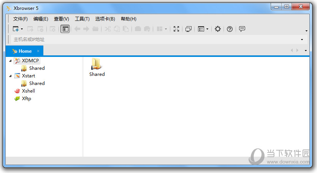Select XDMCP in the tree
This screenshot has width=317, height=173.
tap(27, 61)
